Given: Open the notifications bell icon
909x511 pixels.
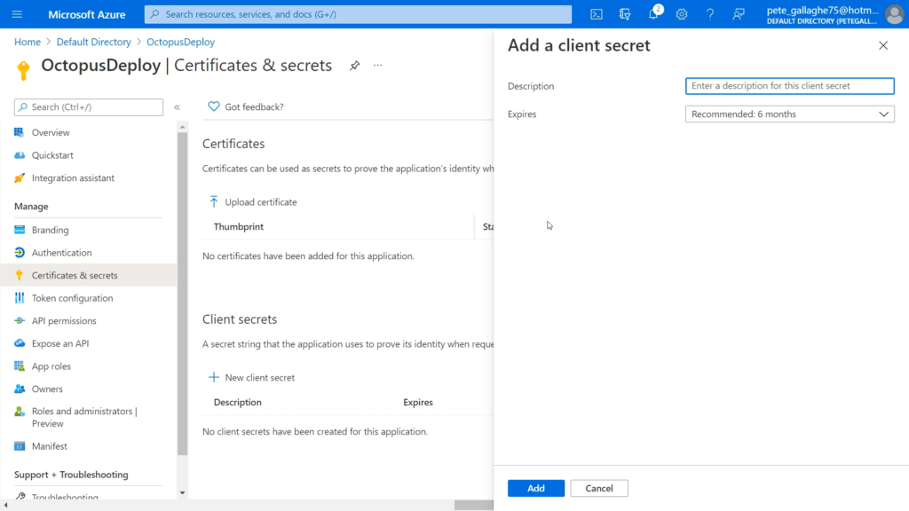Looking at the screenshot, I should [x=653, y=14].
